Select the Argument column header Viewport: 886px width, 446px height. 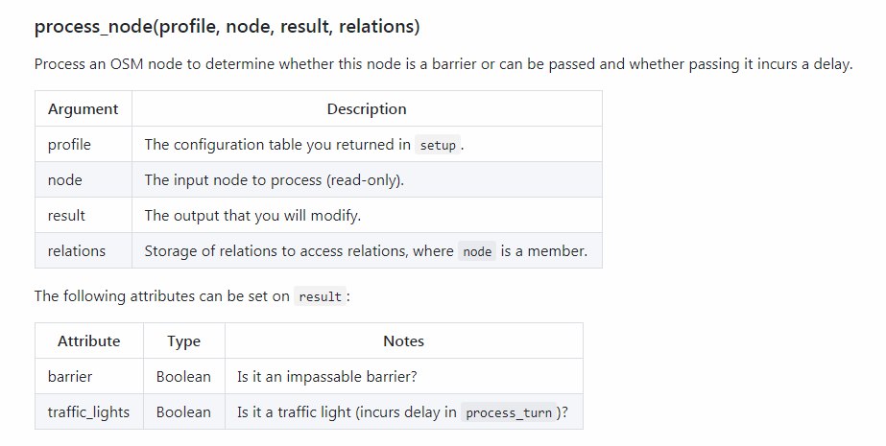click(x=84, y=109)
